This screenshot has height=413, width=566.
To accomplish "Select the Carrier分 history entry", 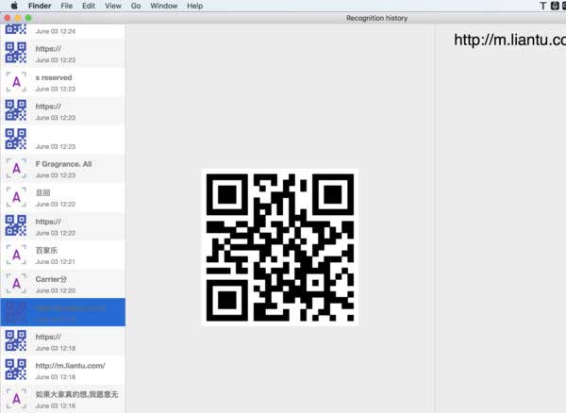I will (x=63, y=284).
